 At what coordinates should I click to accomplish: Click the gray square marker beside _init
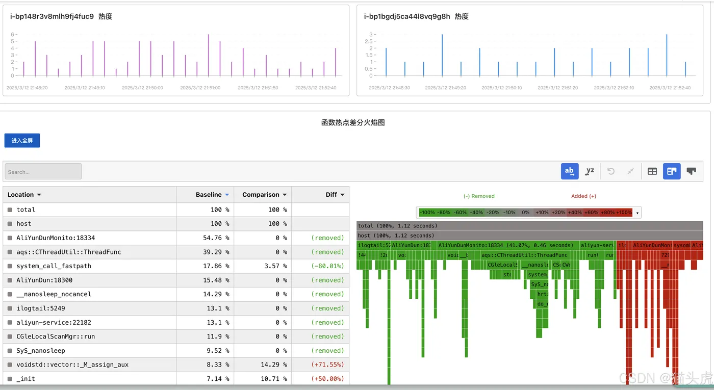(10, 379)
